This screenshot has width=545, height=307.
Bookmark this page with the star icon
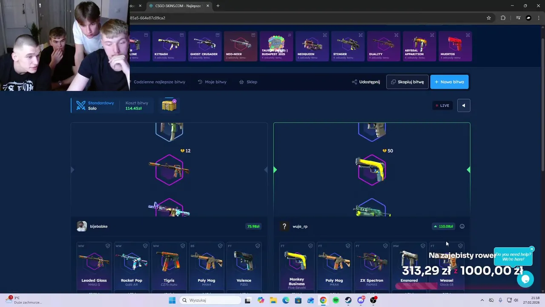pos(489,18)
